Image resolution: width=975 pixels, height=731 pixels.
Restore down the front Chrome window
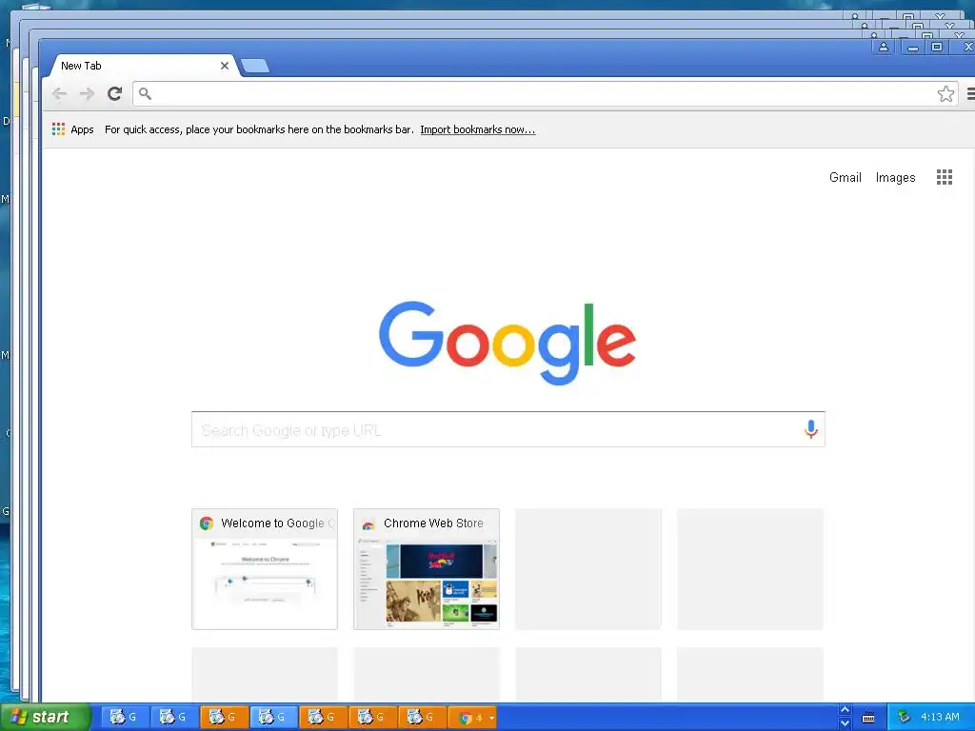937,48
